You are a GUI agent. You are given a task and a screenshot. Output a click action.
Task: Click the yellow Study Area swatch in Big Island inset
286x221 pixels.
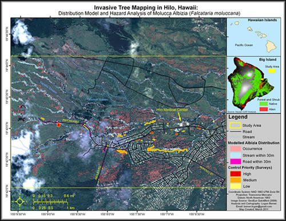tap(272, 71)
